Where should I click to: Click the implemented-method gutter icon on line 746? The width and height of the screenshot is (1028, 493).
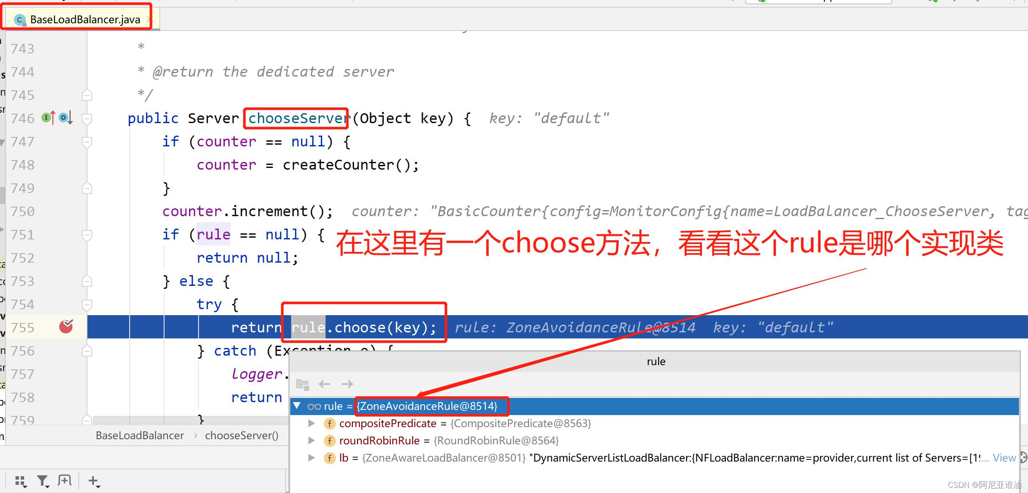click(x=48, y=117)
